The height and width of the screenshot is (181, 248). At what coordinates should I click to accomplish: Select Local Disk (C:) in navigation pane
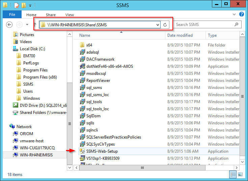coord(32,49)
